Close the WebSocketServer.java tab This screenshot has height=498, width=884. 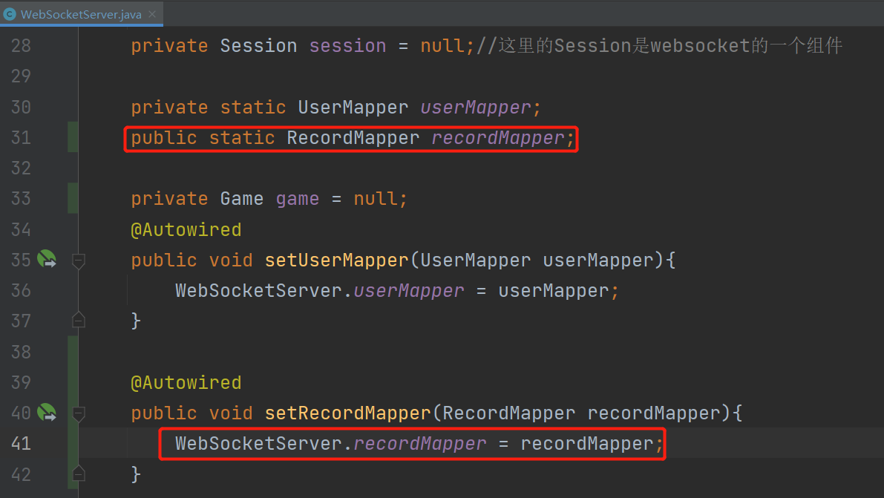(152, 14)
